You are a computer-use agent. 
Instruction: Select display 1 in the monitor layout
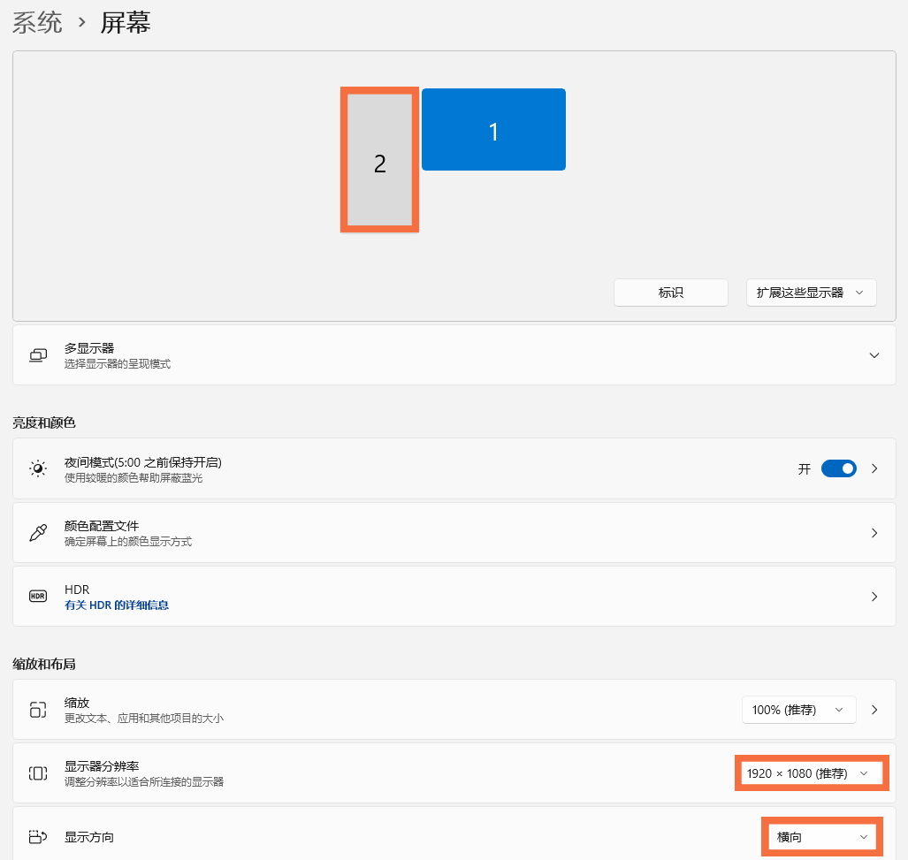point(493,130)
